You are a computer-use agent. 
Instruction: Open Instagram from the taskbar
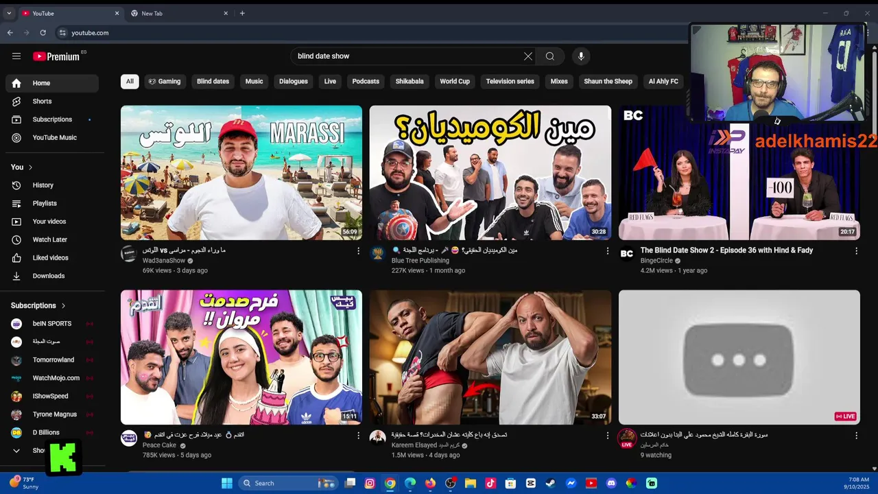tap(370, 483)
